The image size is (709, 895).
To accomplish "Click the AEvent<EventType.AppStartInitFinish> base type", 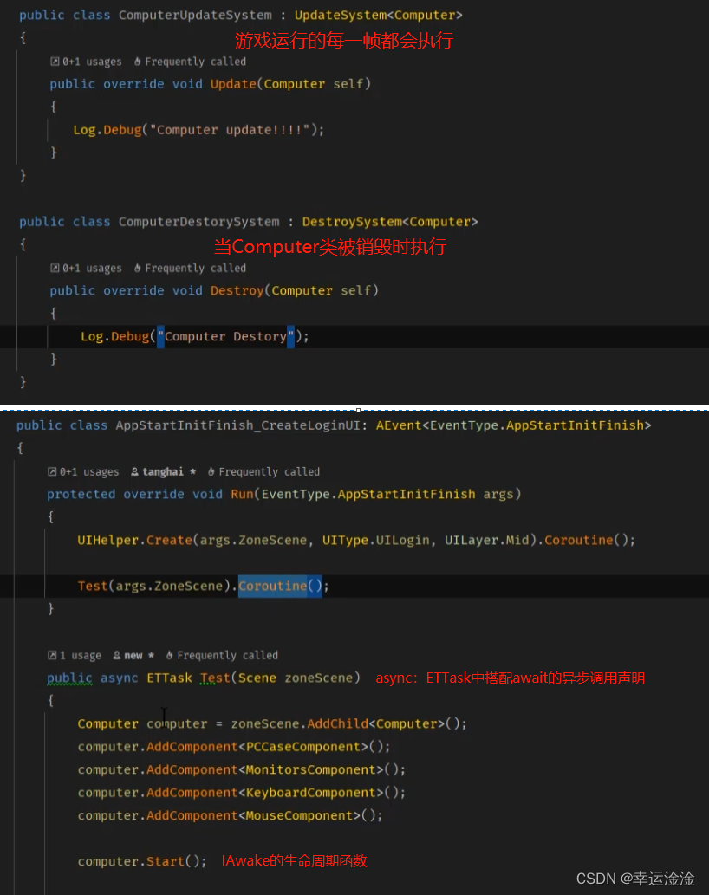I will (x=513, y=425).
